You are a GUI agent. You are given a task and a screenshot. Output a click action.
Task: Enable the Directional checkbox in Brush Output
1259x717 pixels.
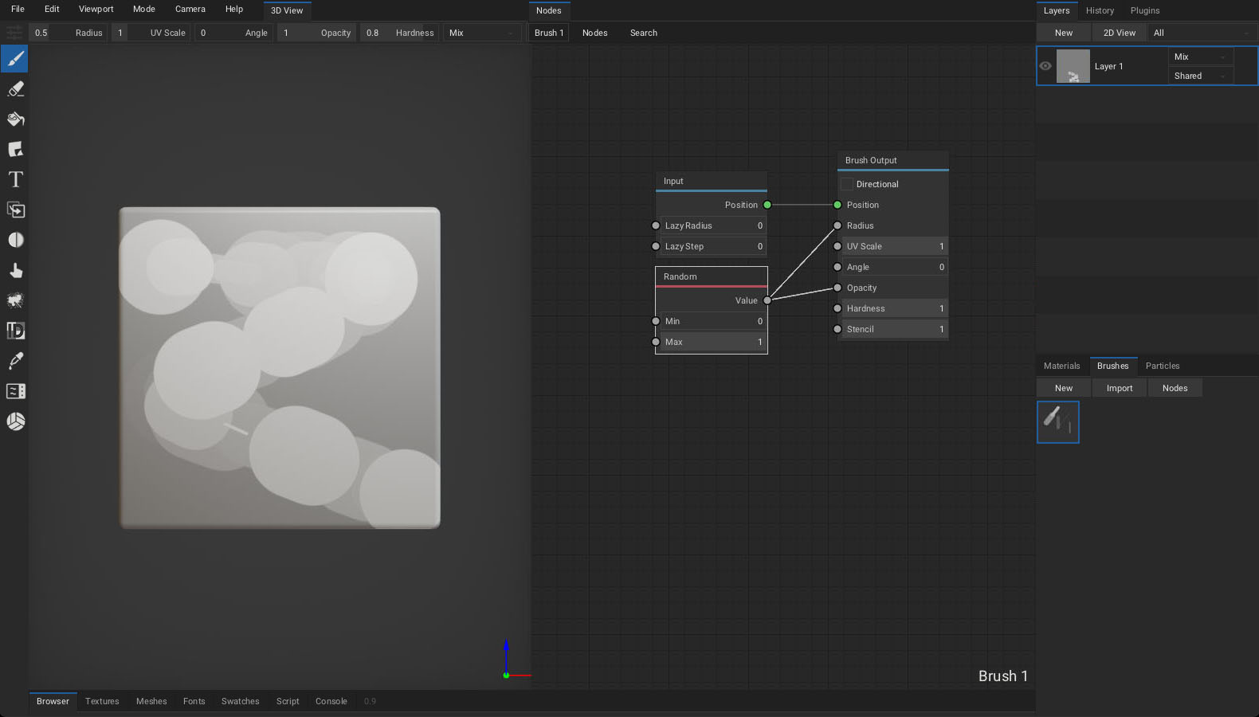coord(847,184)
